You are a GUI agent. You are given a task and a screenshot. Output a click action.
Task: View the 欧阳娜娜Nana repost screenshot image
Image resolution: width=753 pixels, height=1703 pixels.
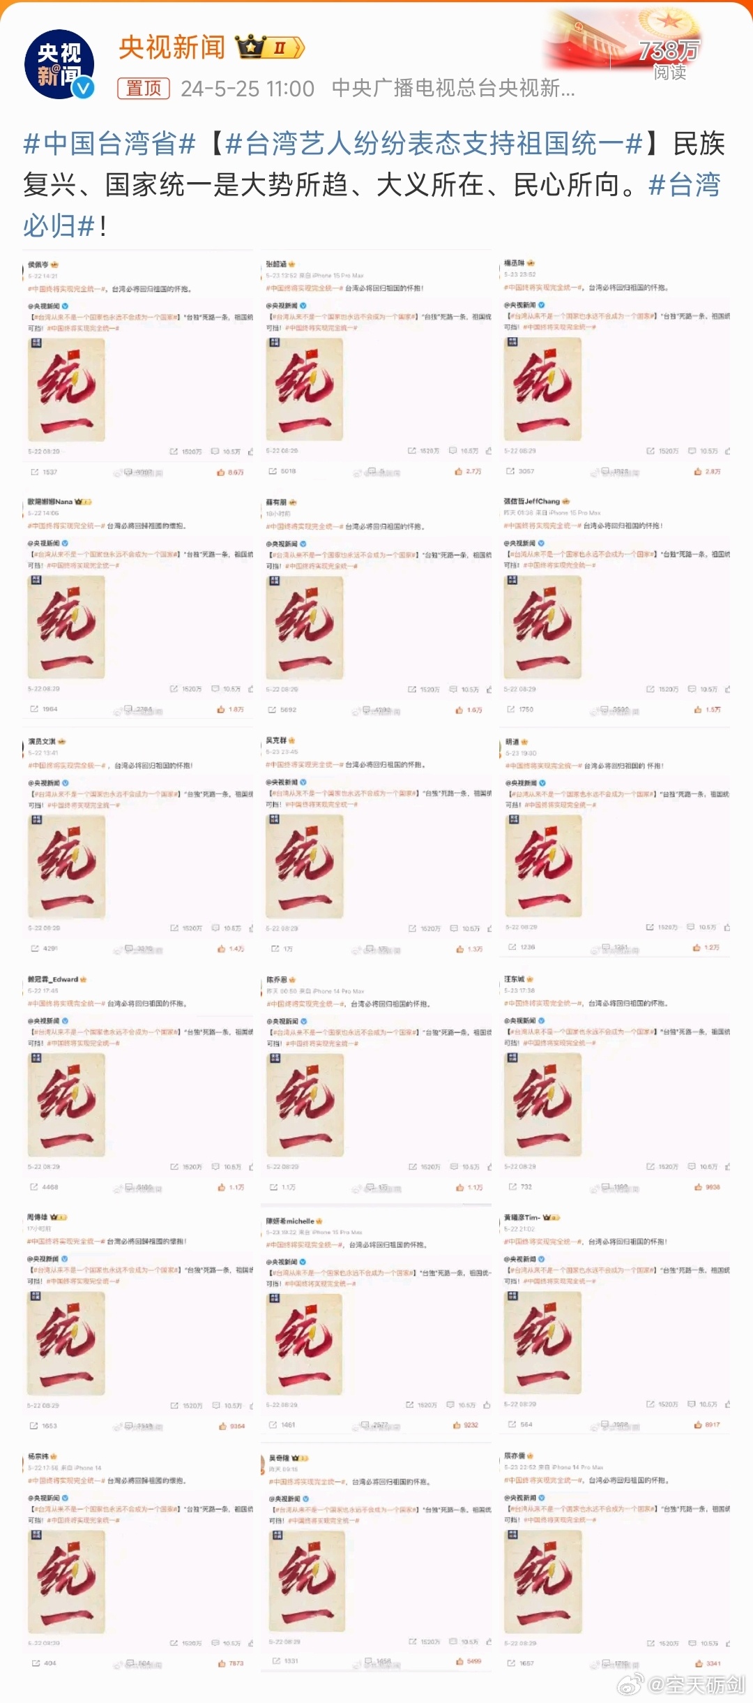138,606
